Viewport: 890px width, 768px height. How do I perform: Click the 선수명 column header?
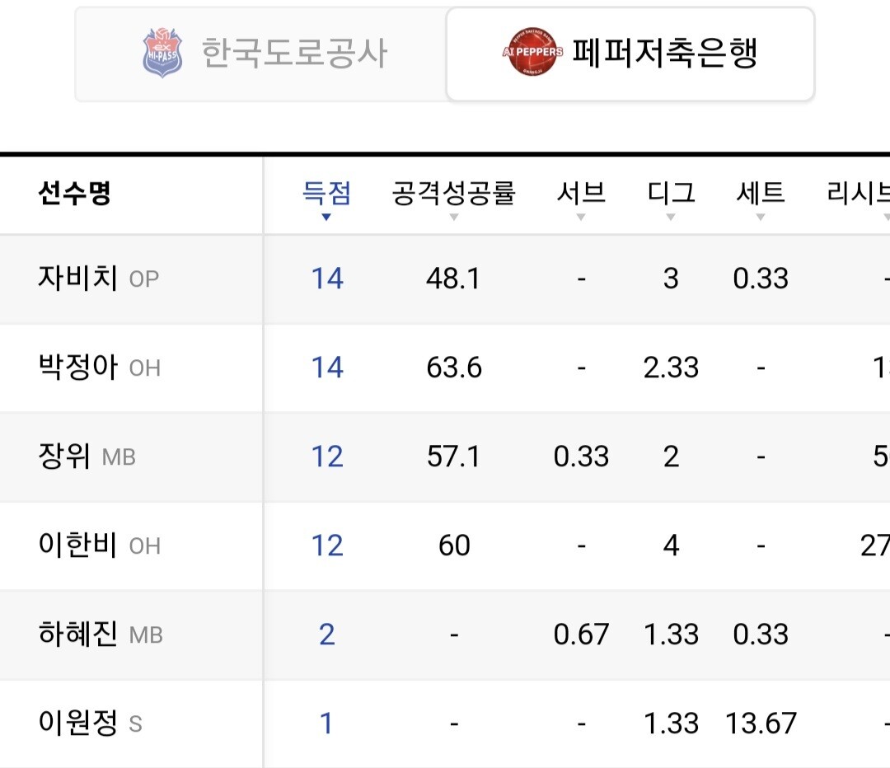coord(74,193)
